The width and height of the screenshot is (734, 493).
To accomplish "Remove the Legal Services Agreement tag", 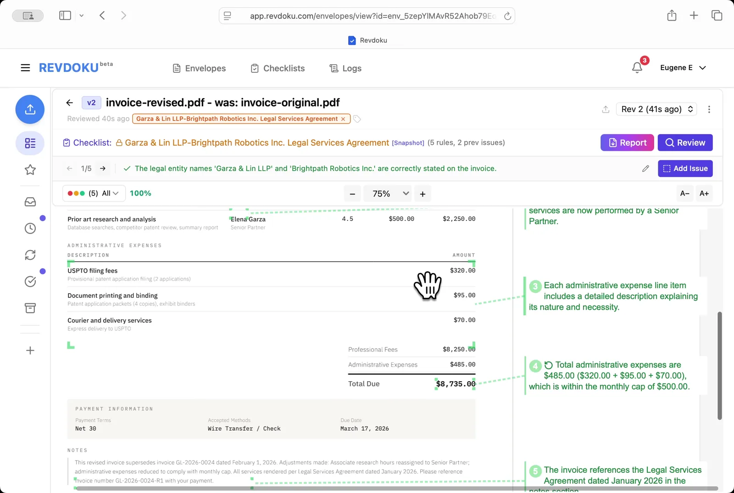I will point(343,119).
